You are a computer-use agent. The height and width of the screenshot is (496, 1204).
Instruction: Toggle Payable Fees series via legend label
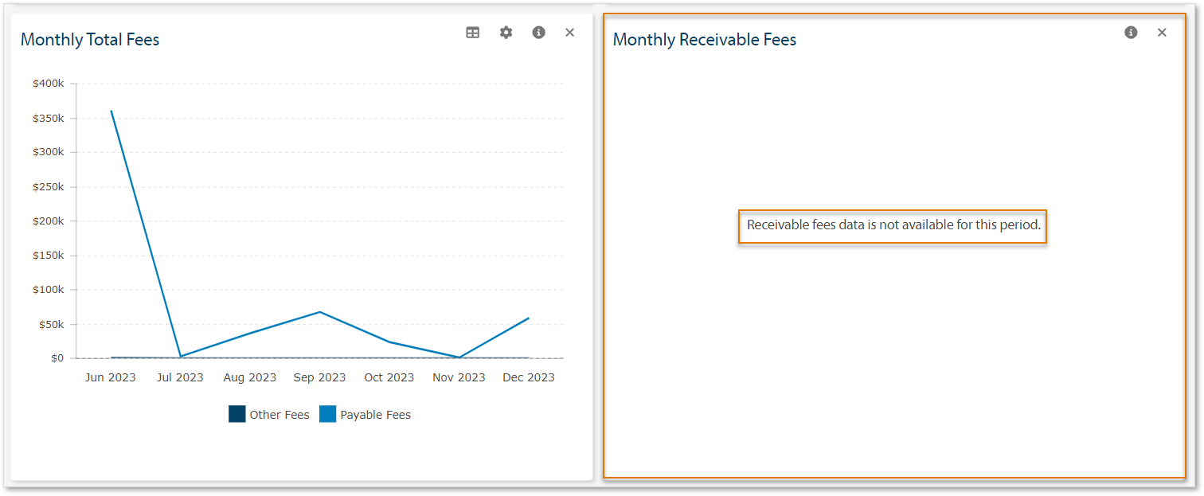(x=375, y=415)
